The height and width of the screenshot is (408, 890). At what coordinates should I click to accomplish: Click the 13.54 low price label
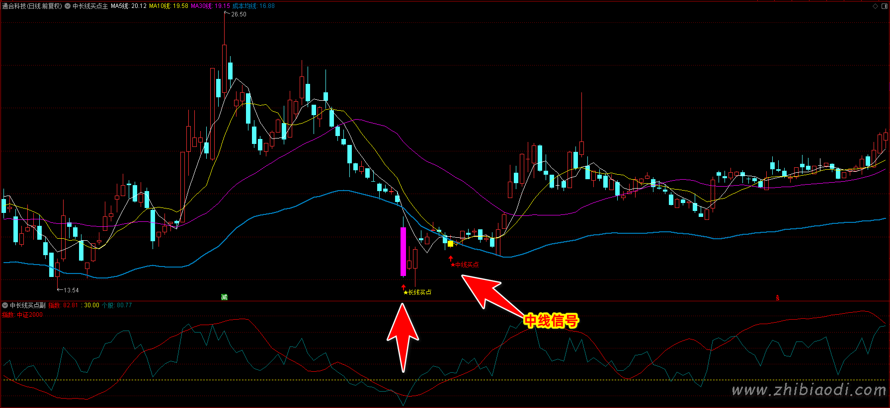71,290
